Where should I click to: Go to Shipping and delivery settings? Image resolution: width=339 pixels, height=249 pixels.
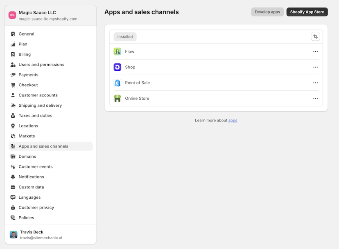point(40,105)
